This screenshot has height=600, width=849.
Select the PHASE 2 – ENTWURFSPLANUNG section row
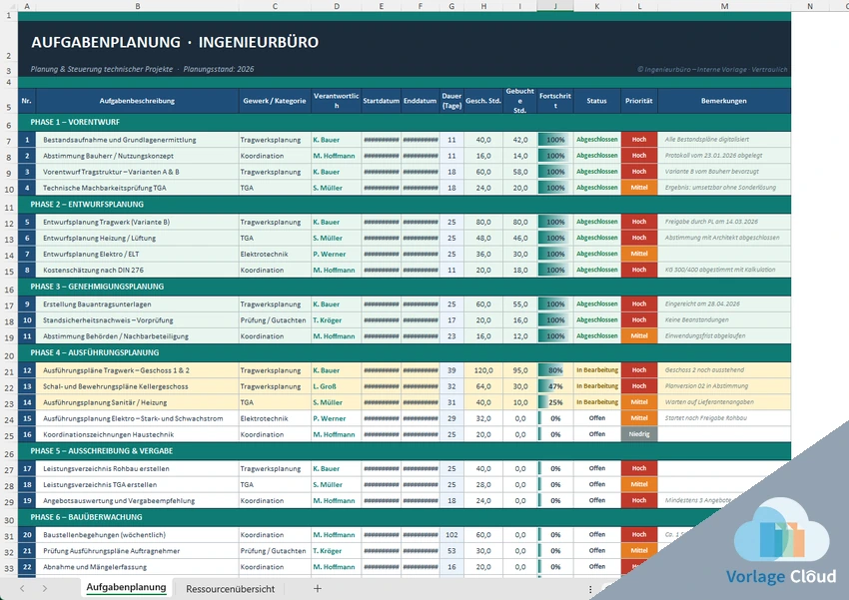(405, 205)
